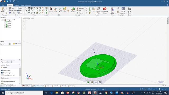Select the Ellipse sketch tool

point(29,13)
